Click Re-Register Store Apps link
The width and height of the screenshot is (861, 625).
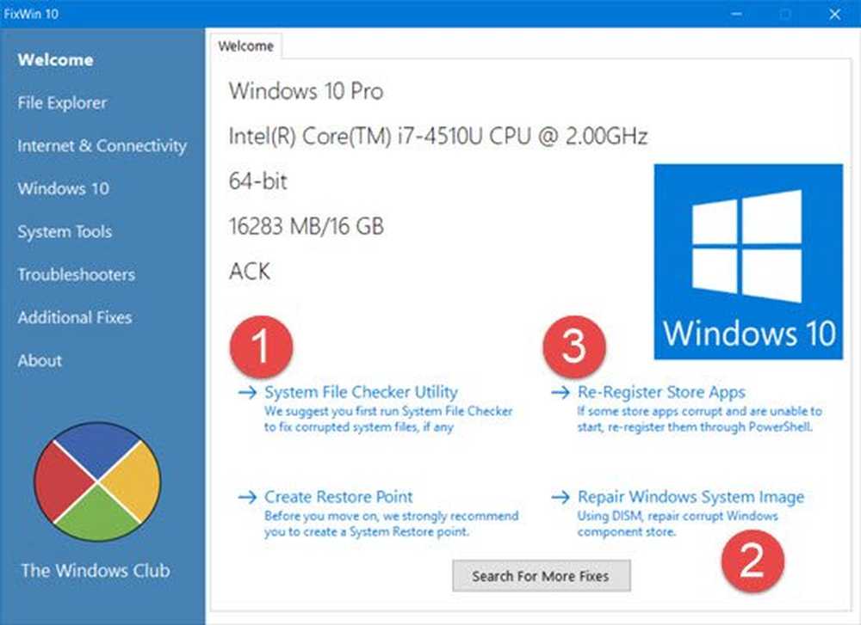point(661,392)
